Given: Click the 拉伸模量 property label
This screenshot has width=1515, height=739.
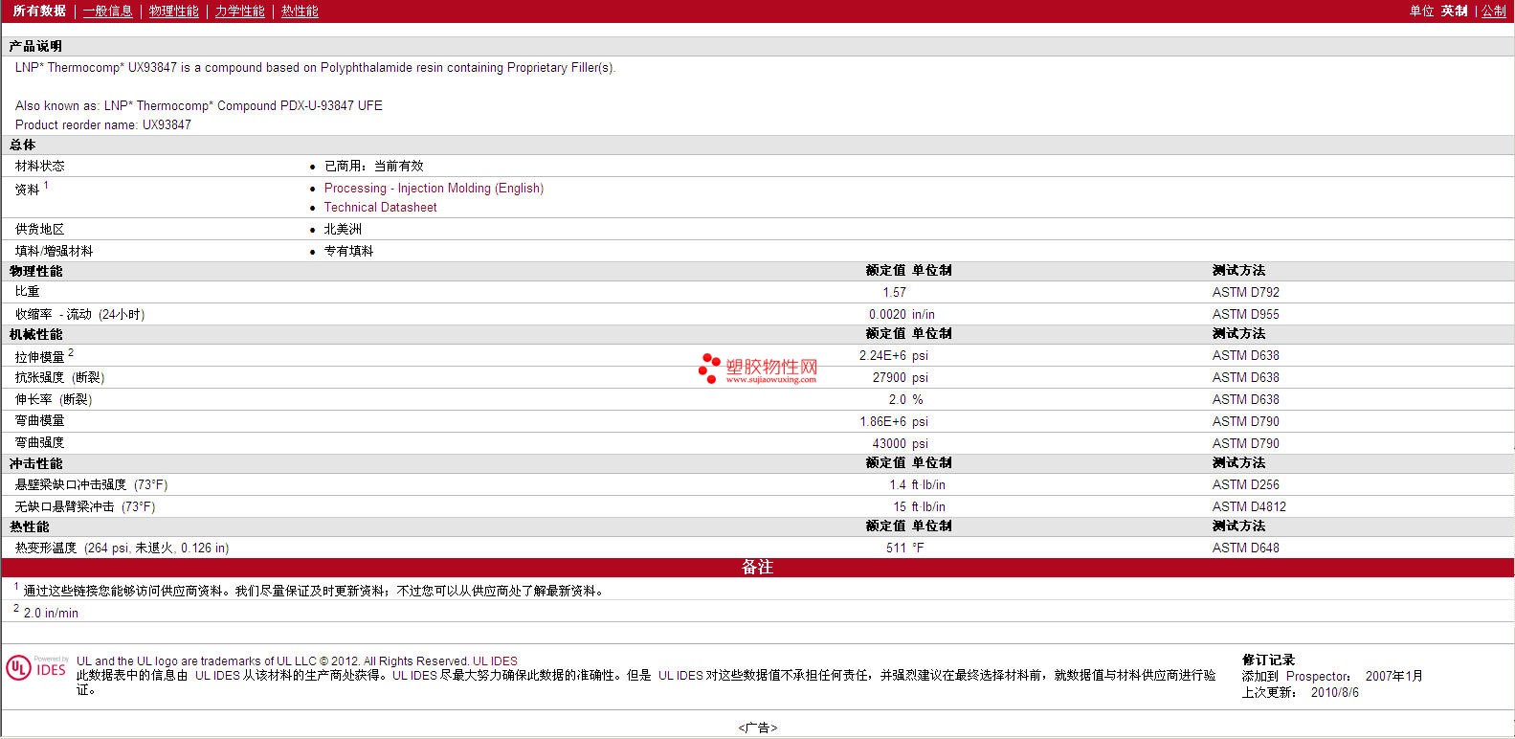Looking at the screenshot, I should pos(40,357).
